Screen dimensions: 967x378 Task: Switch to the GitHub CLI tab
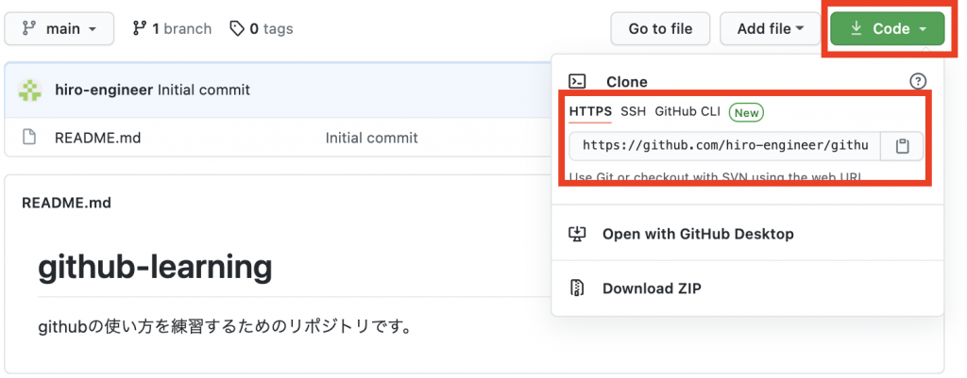tap(687, 112)
